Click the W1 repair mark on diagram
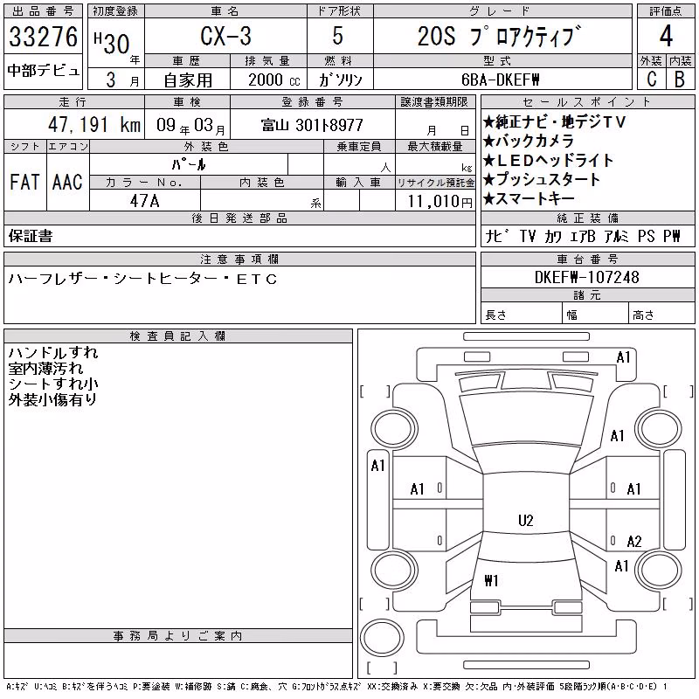 tap(491, 580)
